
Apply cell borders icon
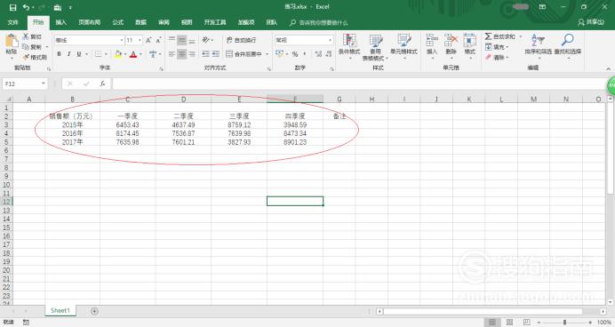[x=99, y=54]
